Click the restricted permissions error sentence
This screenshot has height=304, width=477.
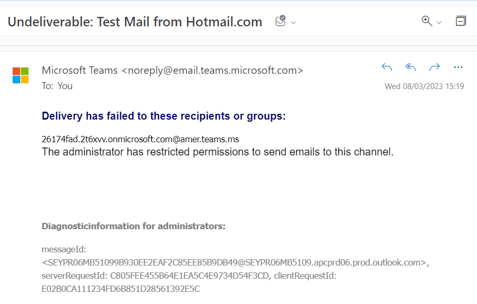(x=218, y=152)
